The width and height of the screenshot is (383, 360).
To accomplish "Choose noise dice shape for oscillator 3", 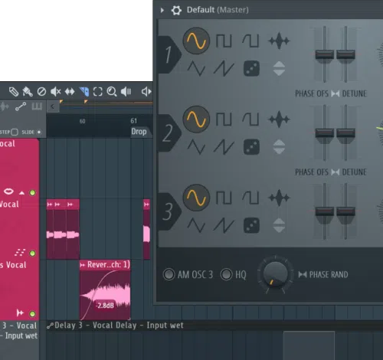I will click(x=251, y=225).
